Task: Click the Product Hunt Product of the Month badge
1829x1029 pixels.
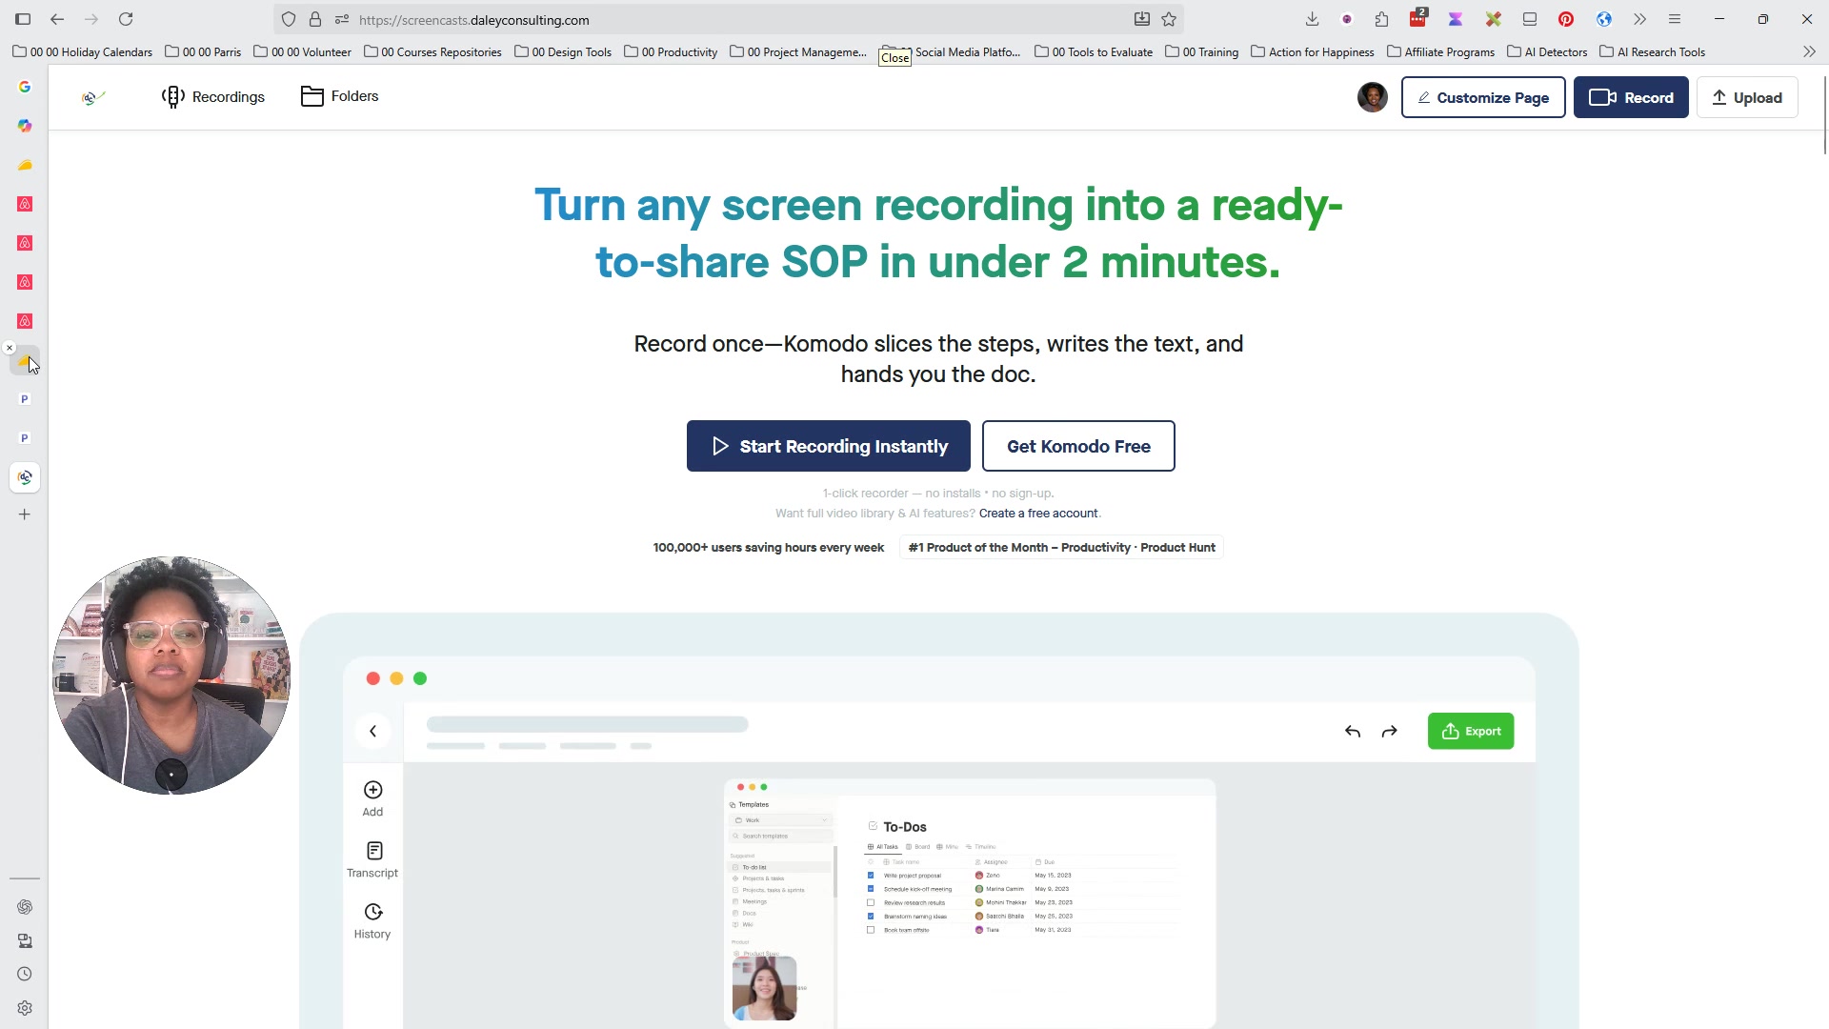Action: click(x=1061, y=548)
